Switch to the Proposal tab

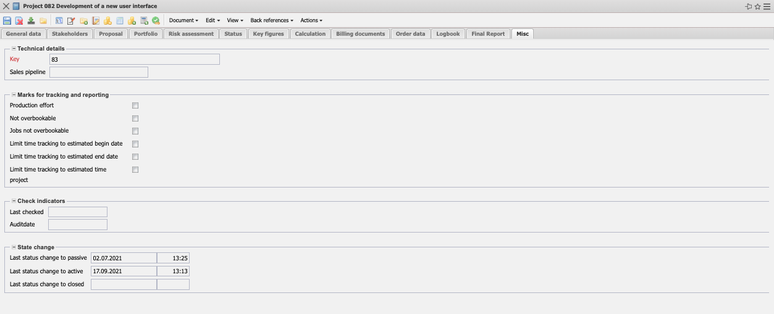pyautogui.click(x=111, y=34)
